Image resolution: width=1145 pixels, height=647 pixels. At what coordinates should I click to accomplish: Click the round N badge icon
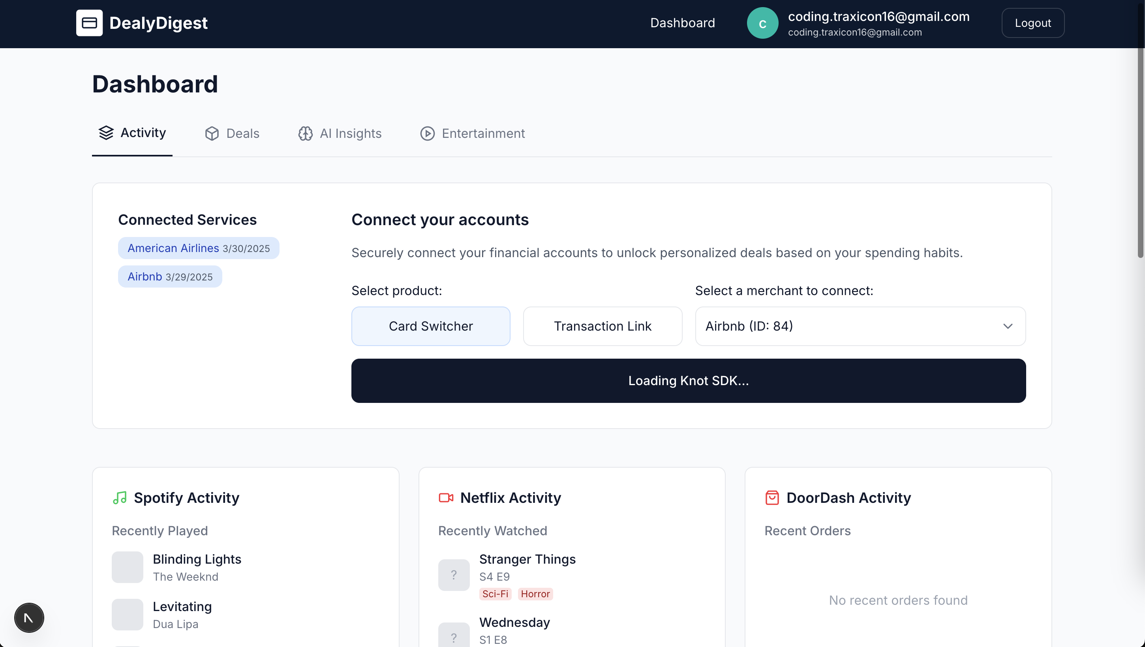point(29,618)
